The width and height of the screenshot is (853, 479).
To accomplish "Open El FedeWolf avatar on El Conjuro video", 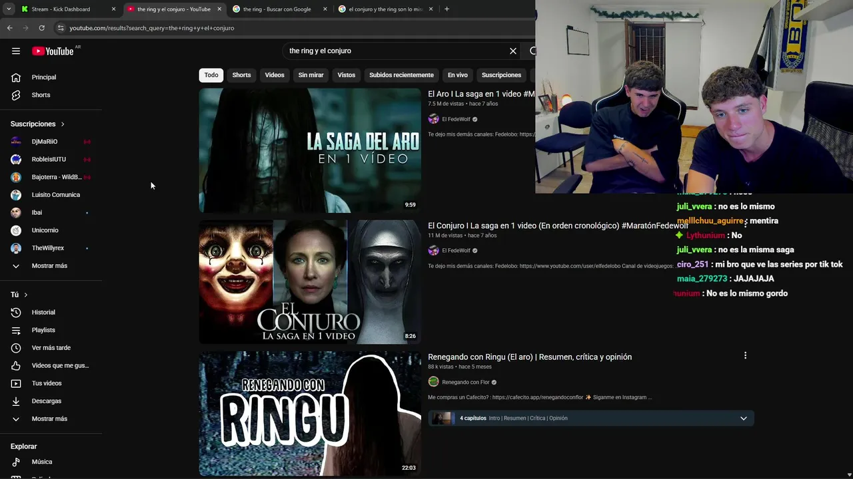I will pos(433,251).
